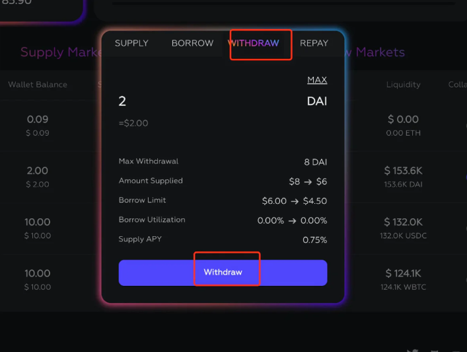Click the Supply APY 0.75% value

(315, 240)
